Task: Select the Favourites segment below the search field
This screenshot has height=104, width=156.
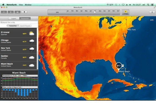Action: coord(13,26)
